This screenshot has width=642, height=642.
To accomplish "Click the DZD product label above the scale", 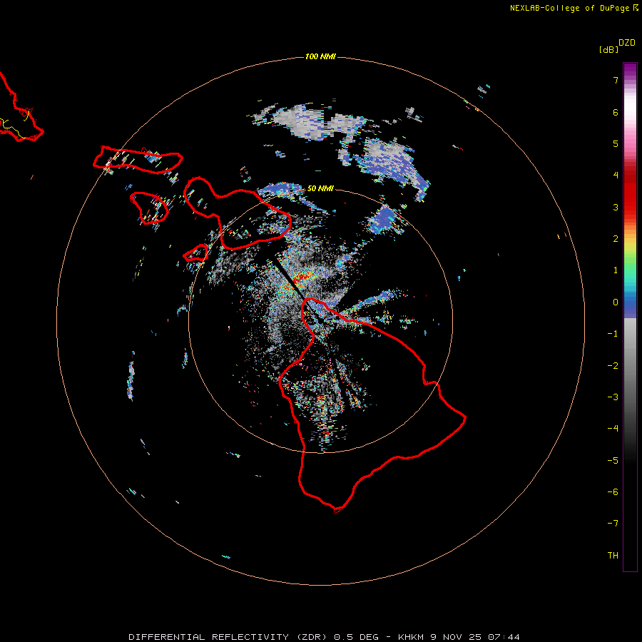I will point(627,43).
